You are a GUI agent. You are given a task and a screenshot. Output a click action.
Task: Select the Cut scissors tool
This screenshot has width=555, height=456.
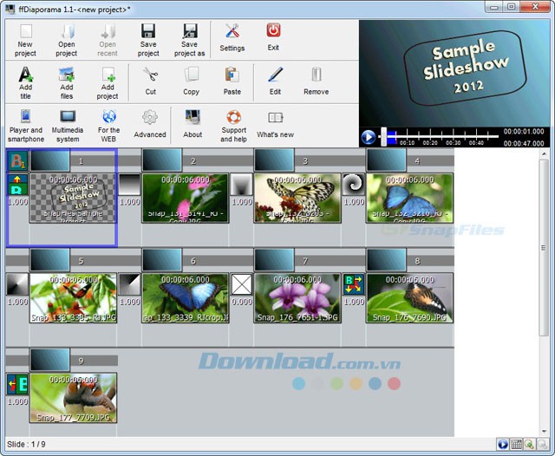click(150, 81)
